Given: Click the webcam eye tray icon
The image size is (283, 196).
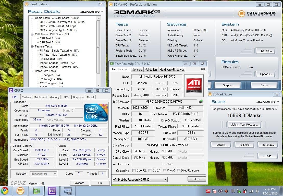Looking at the screenshot, I should coord(220,191).
